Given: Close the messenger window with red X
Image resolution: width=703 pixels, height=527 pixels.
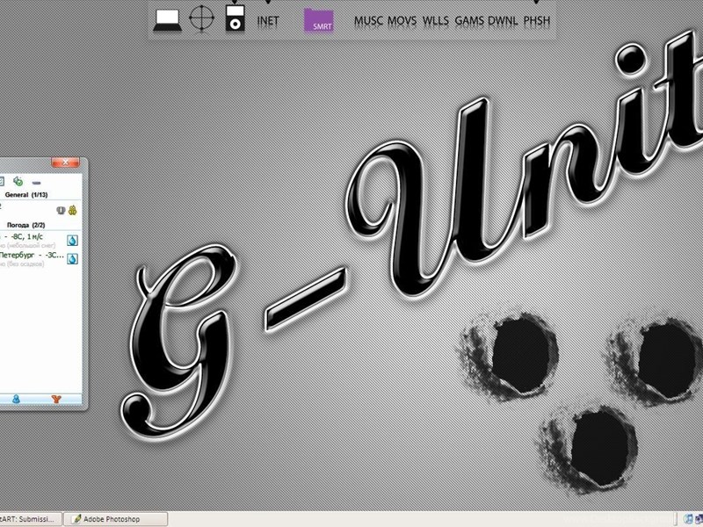Looking at the screenshot, I should click(65, 162).
